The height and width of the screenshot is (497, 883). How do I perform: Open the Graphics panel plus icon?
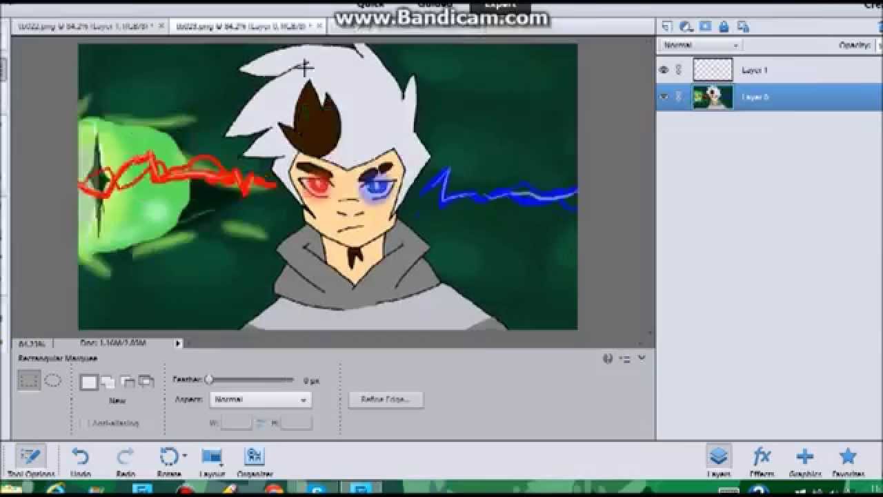[x=804, y=457]
